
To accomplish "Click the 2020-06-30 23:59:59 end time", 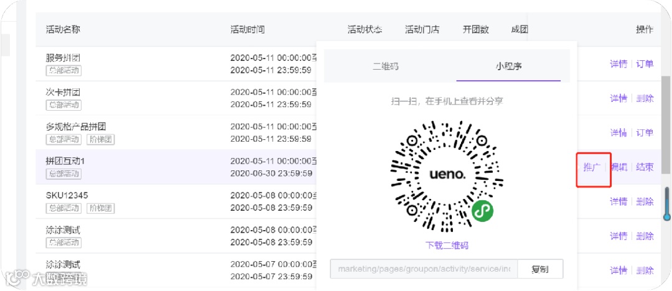I will tap(271, 173).
